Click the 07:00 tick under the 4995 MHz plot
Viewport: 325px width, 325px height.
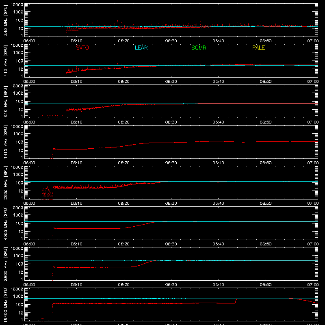coord(313,244)
